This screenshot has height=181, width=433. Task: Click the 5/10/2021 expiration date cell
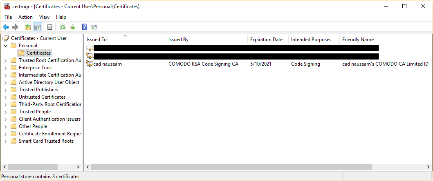(261, 64)
